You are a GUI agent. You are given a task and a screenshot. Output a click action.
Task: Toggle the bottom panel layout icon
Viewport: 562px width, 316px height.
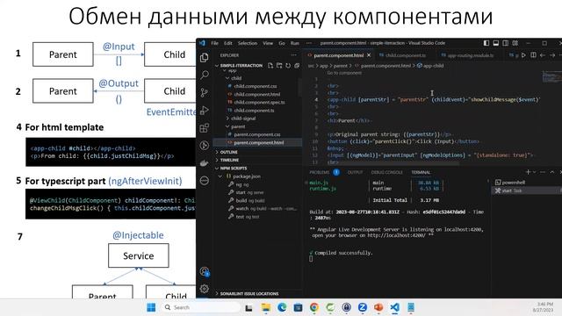click(496, 43)
